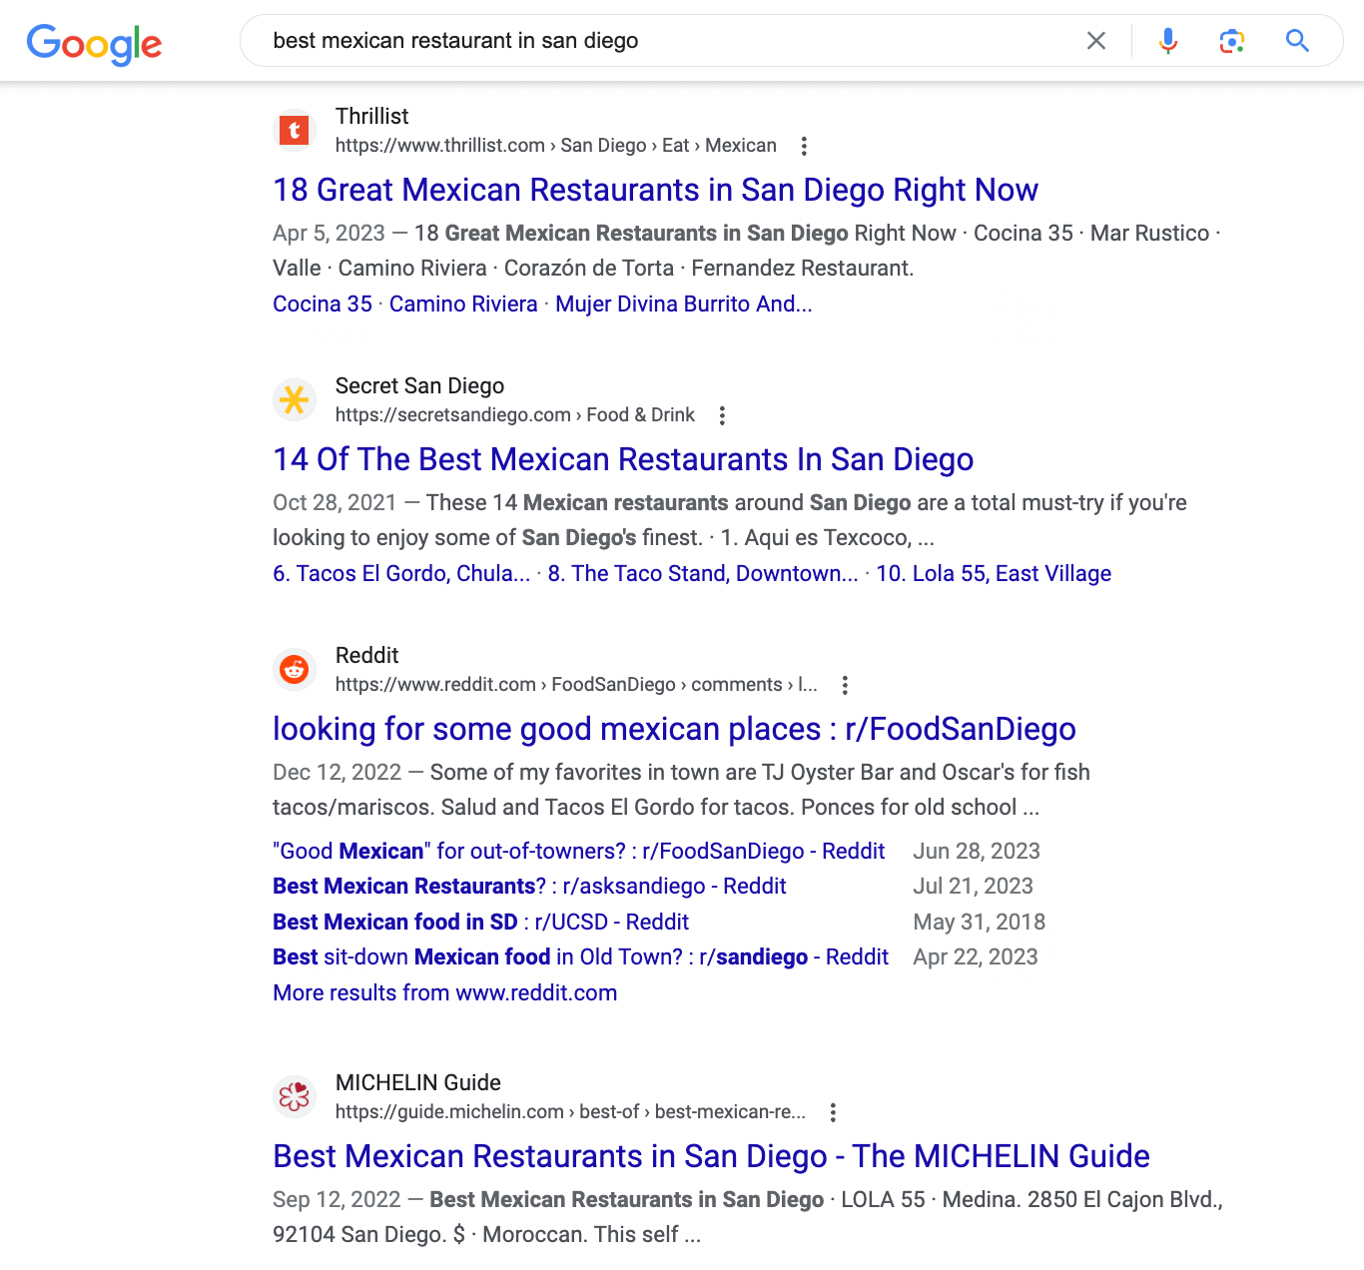Open the 10. Lola 55, East Village sitelink

tap(994, 573)
